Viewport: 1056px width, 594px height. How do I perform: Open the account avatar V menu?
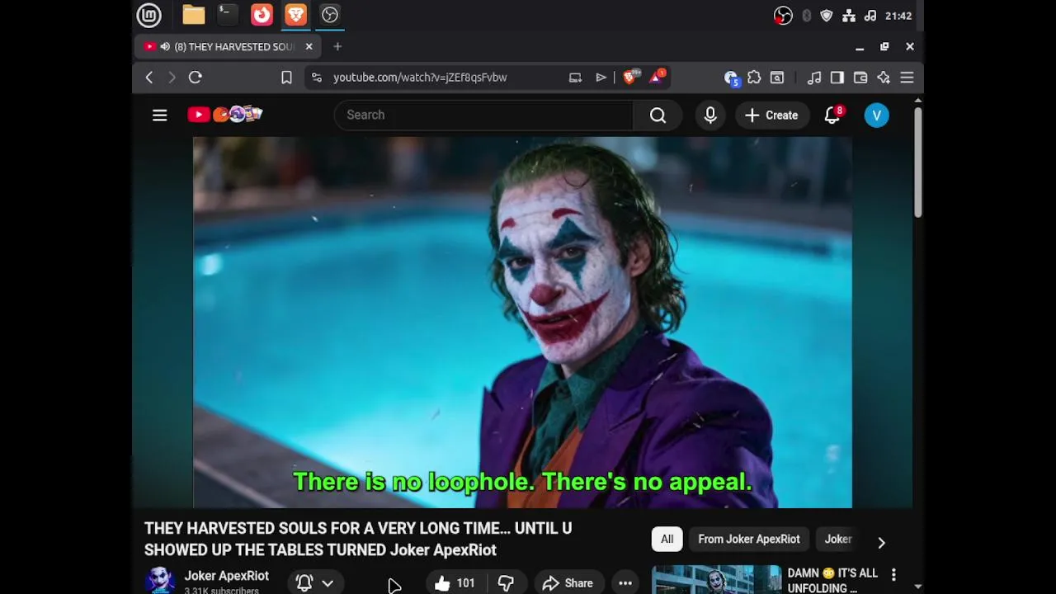point(876,115)
